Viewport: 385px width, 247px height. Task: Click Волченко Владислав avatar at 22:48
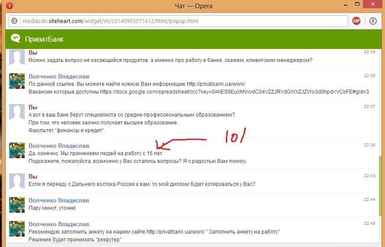[17, 229]
